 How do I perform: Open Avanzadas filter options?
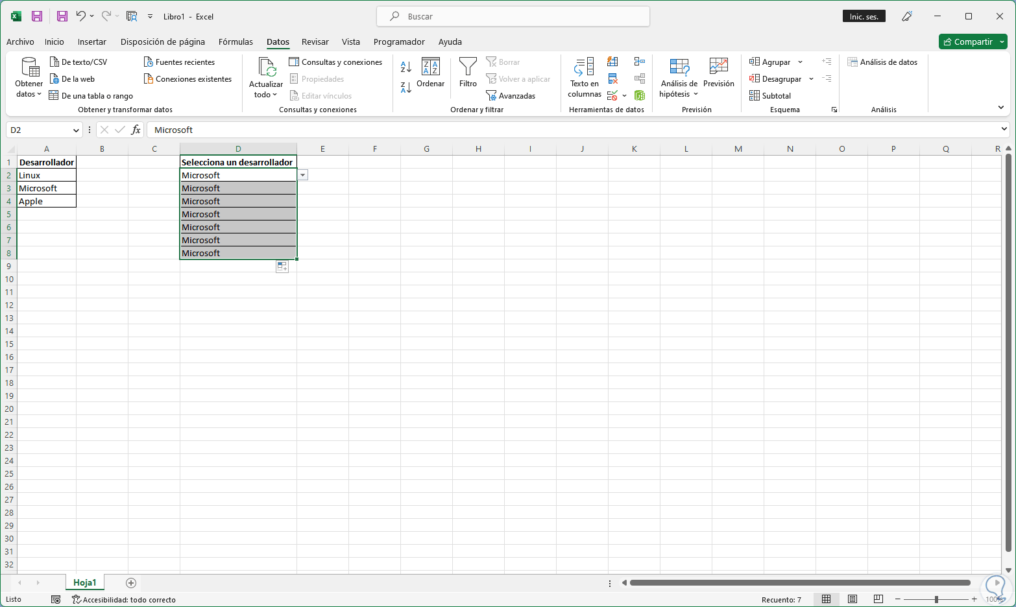pos(511,96)
